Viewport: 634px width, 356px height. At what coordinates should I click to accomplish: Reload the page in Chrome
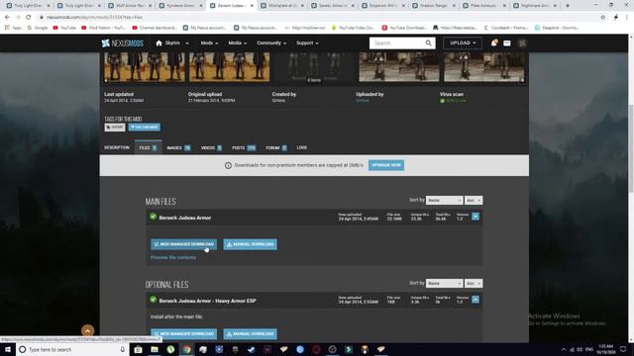(29, 18)
